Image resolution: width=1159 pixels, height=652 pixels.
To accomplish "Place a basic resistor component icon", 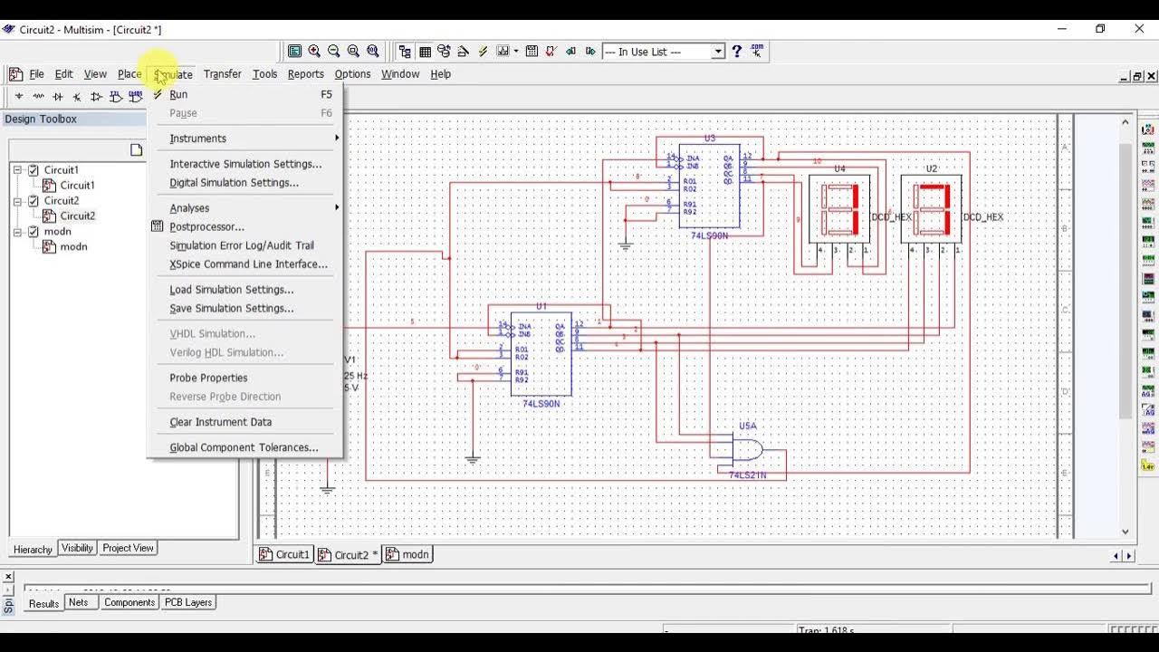I will [x=39, y=96].
